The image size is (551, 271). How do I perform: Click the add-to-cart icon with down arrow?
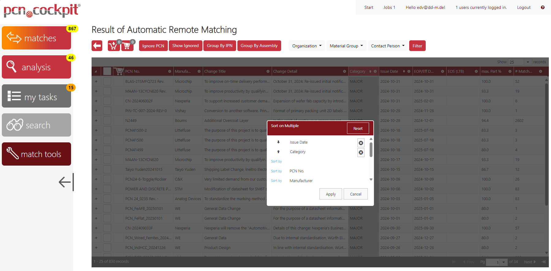[113, 46]
